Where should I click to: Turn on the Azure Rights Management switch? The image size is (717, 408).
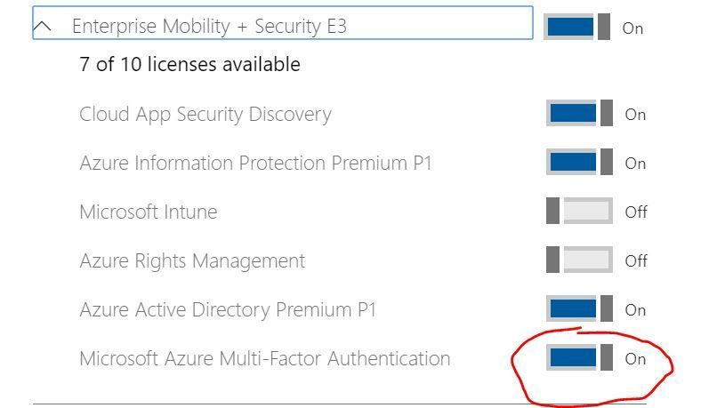pyautogui.click(x=579, y=260)
